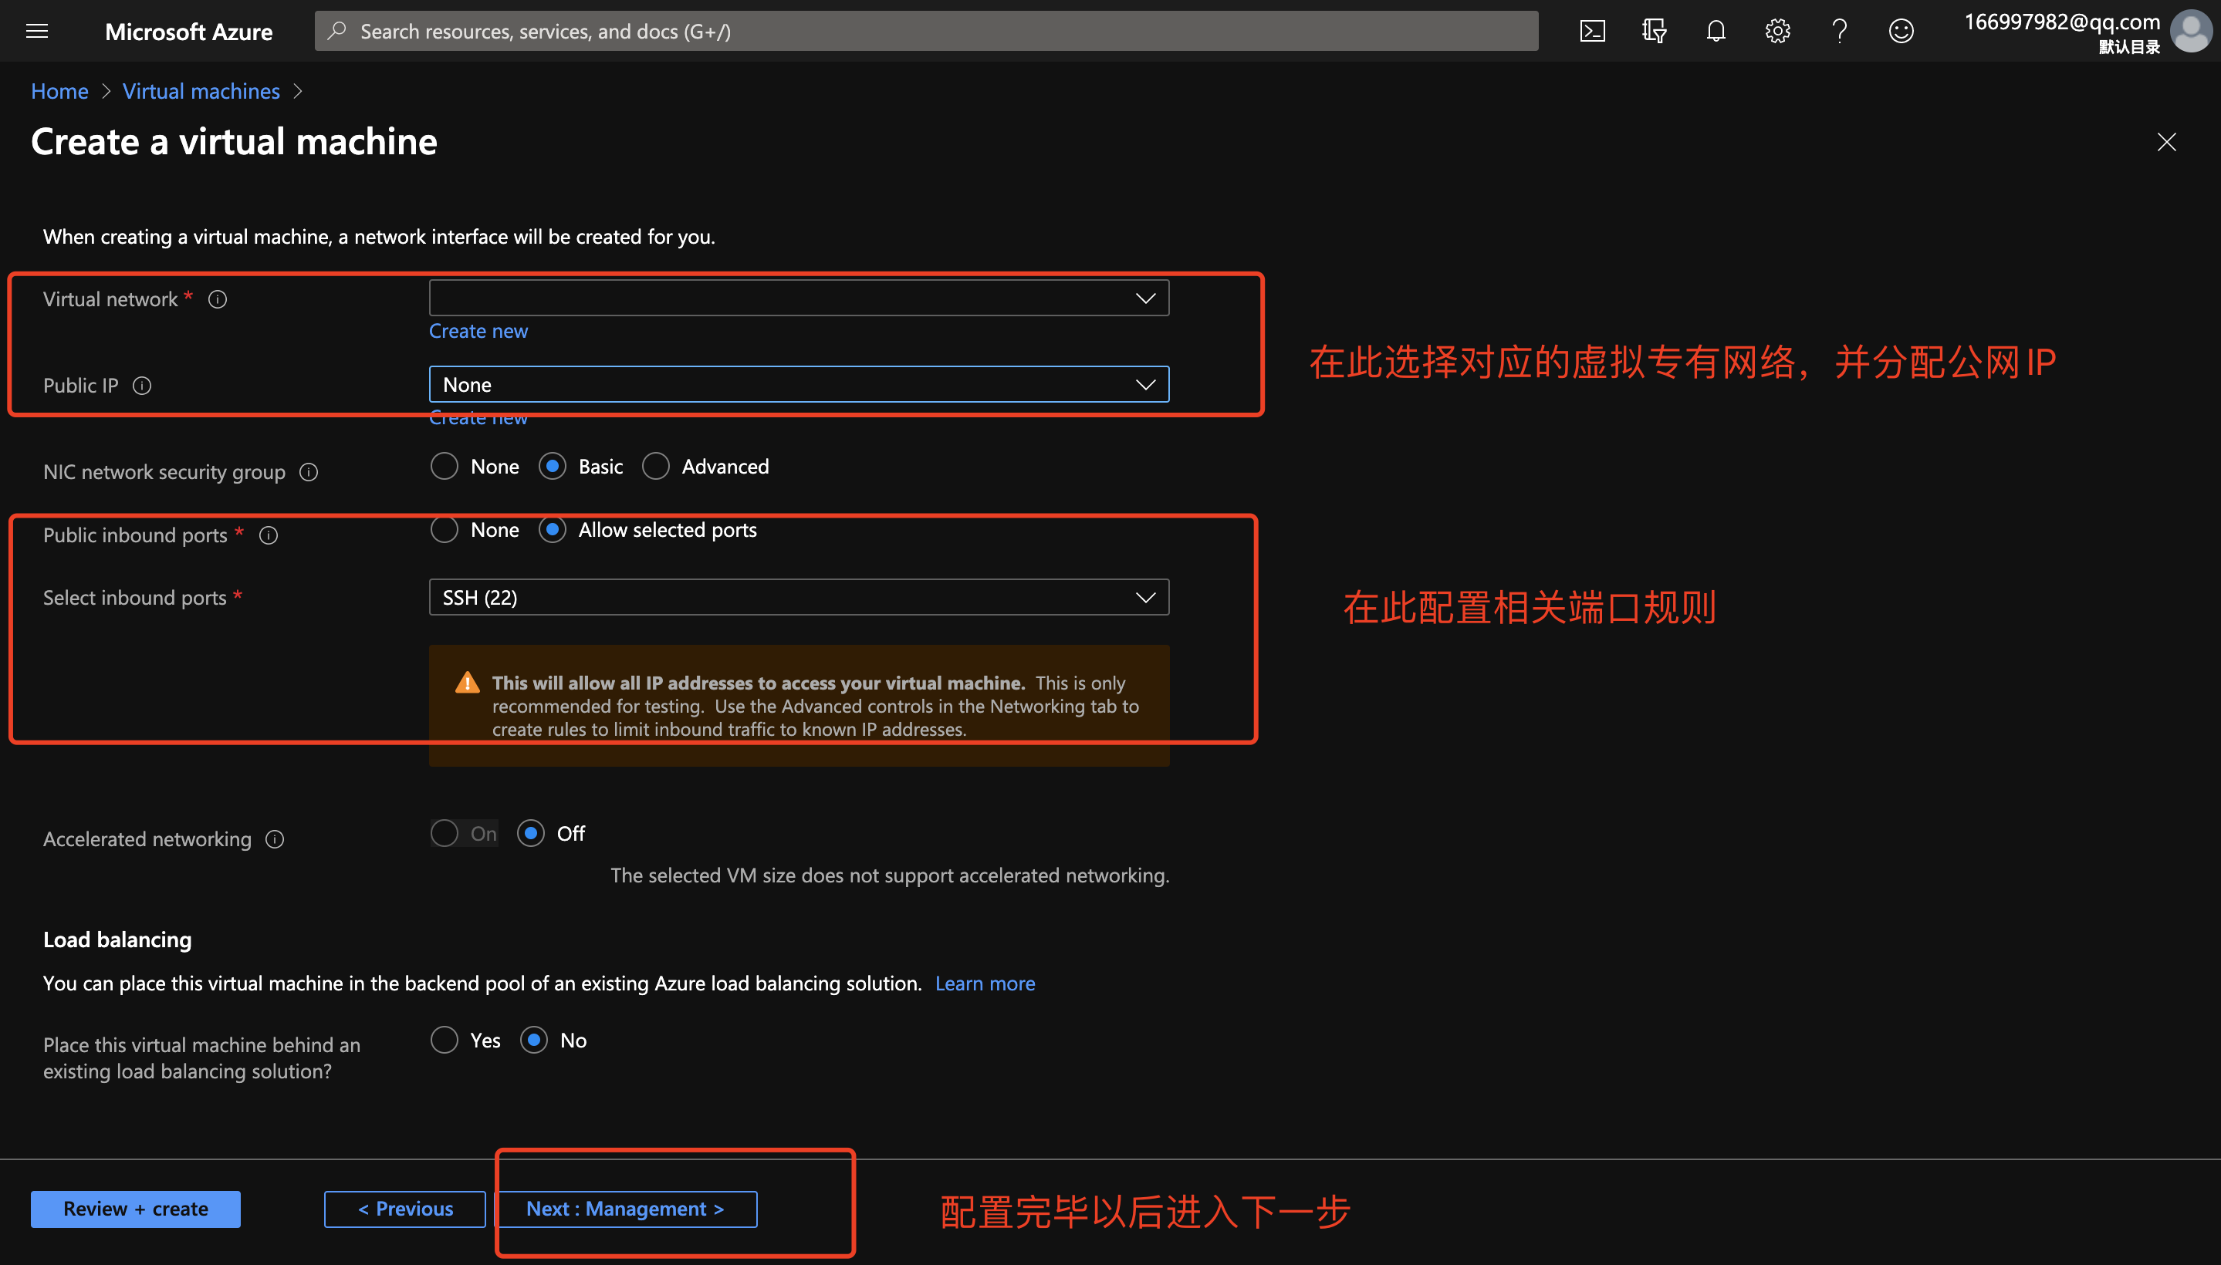Click Review + create button
This screenshot has height=1265, width=2221.
click(x=136, y=1209)
